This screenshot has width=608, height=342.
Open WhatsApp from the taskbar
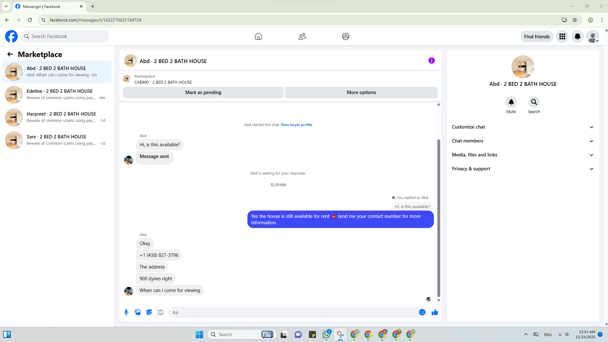pyautogui.click(x=326, y=334)
